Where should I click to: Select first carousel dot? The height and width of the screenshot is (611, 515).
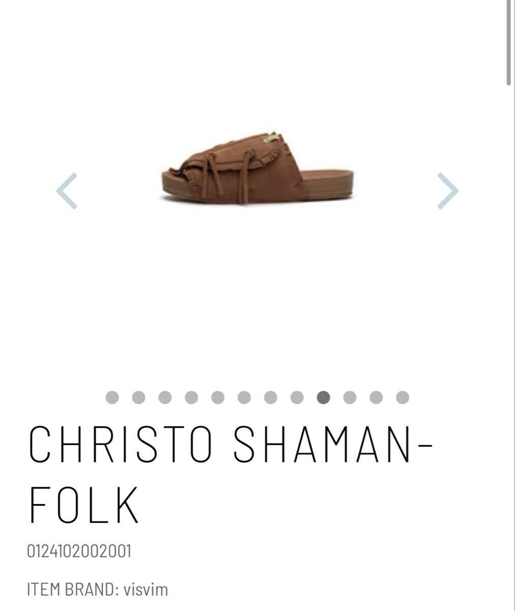(x=112, y=397)
